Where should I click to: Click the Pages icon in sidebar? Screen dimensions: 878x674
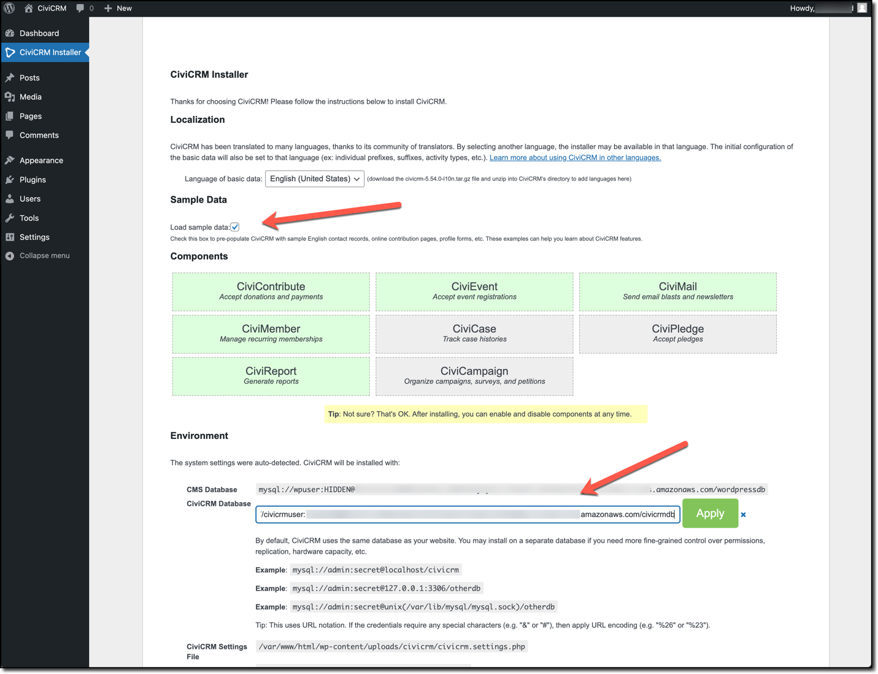point(10,116)
